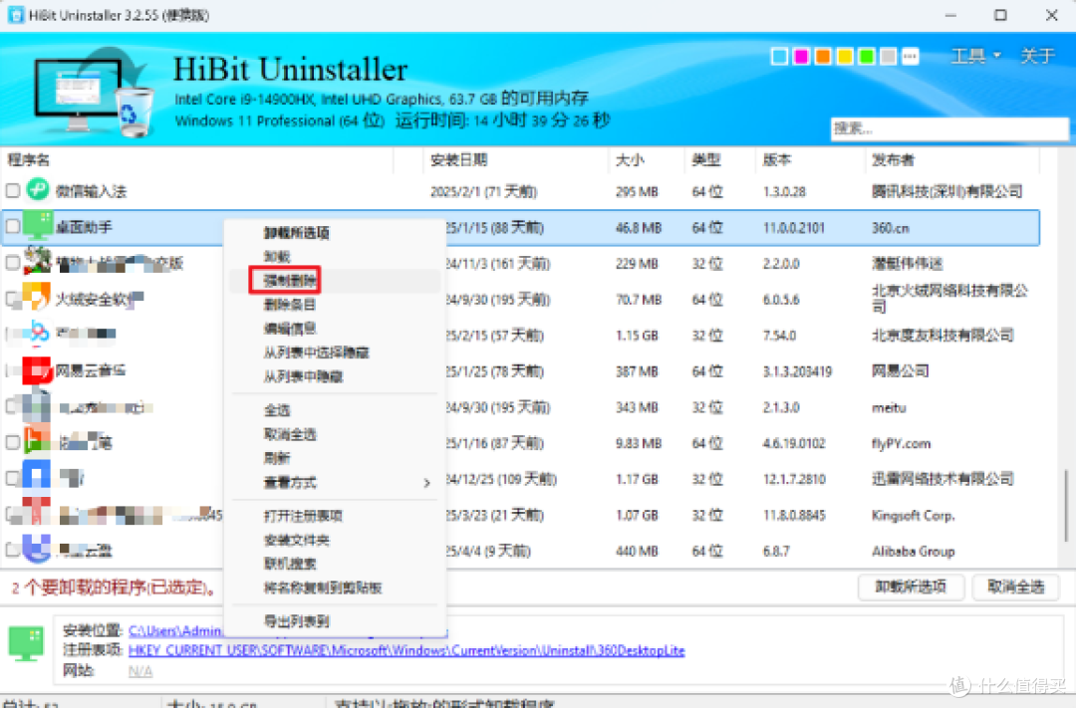Viewport: 1076px width, 708px height.
Task: Open the 工具 dropdown menu
Action: pos(974,56)
